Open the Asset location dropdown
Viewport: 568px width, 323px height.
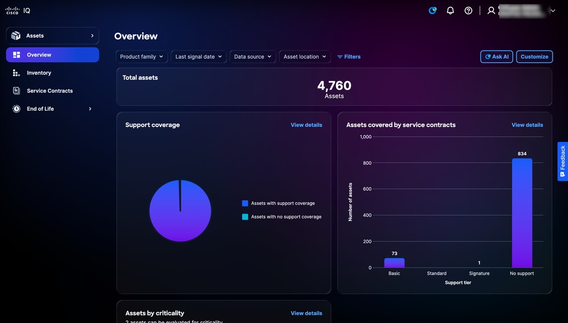[x=305, y=56]
